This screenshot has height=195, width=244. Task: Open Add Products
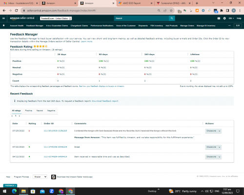pos(171,26)
